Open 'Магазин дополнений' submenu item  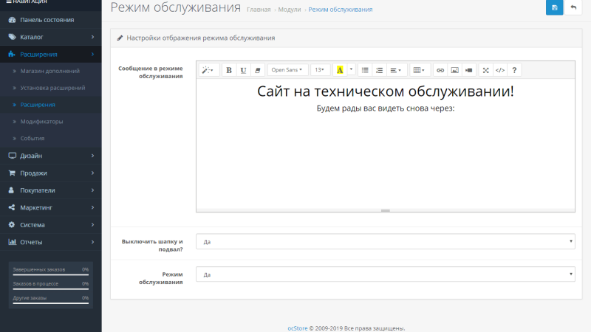coord(50,71)
